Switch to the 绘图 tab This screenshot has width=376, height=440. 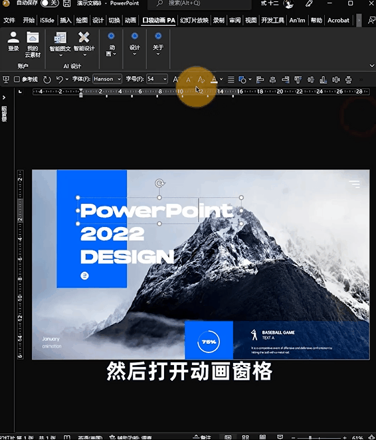[x=82, y=20]
